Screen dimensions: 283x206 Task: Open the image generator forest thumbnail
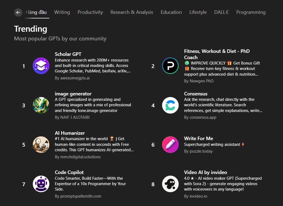(41, 105)
